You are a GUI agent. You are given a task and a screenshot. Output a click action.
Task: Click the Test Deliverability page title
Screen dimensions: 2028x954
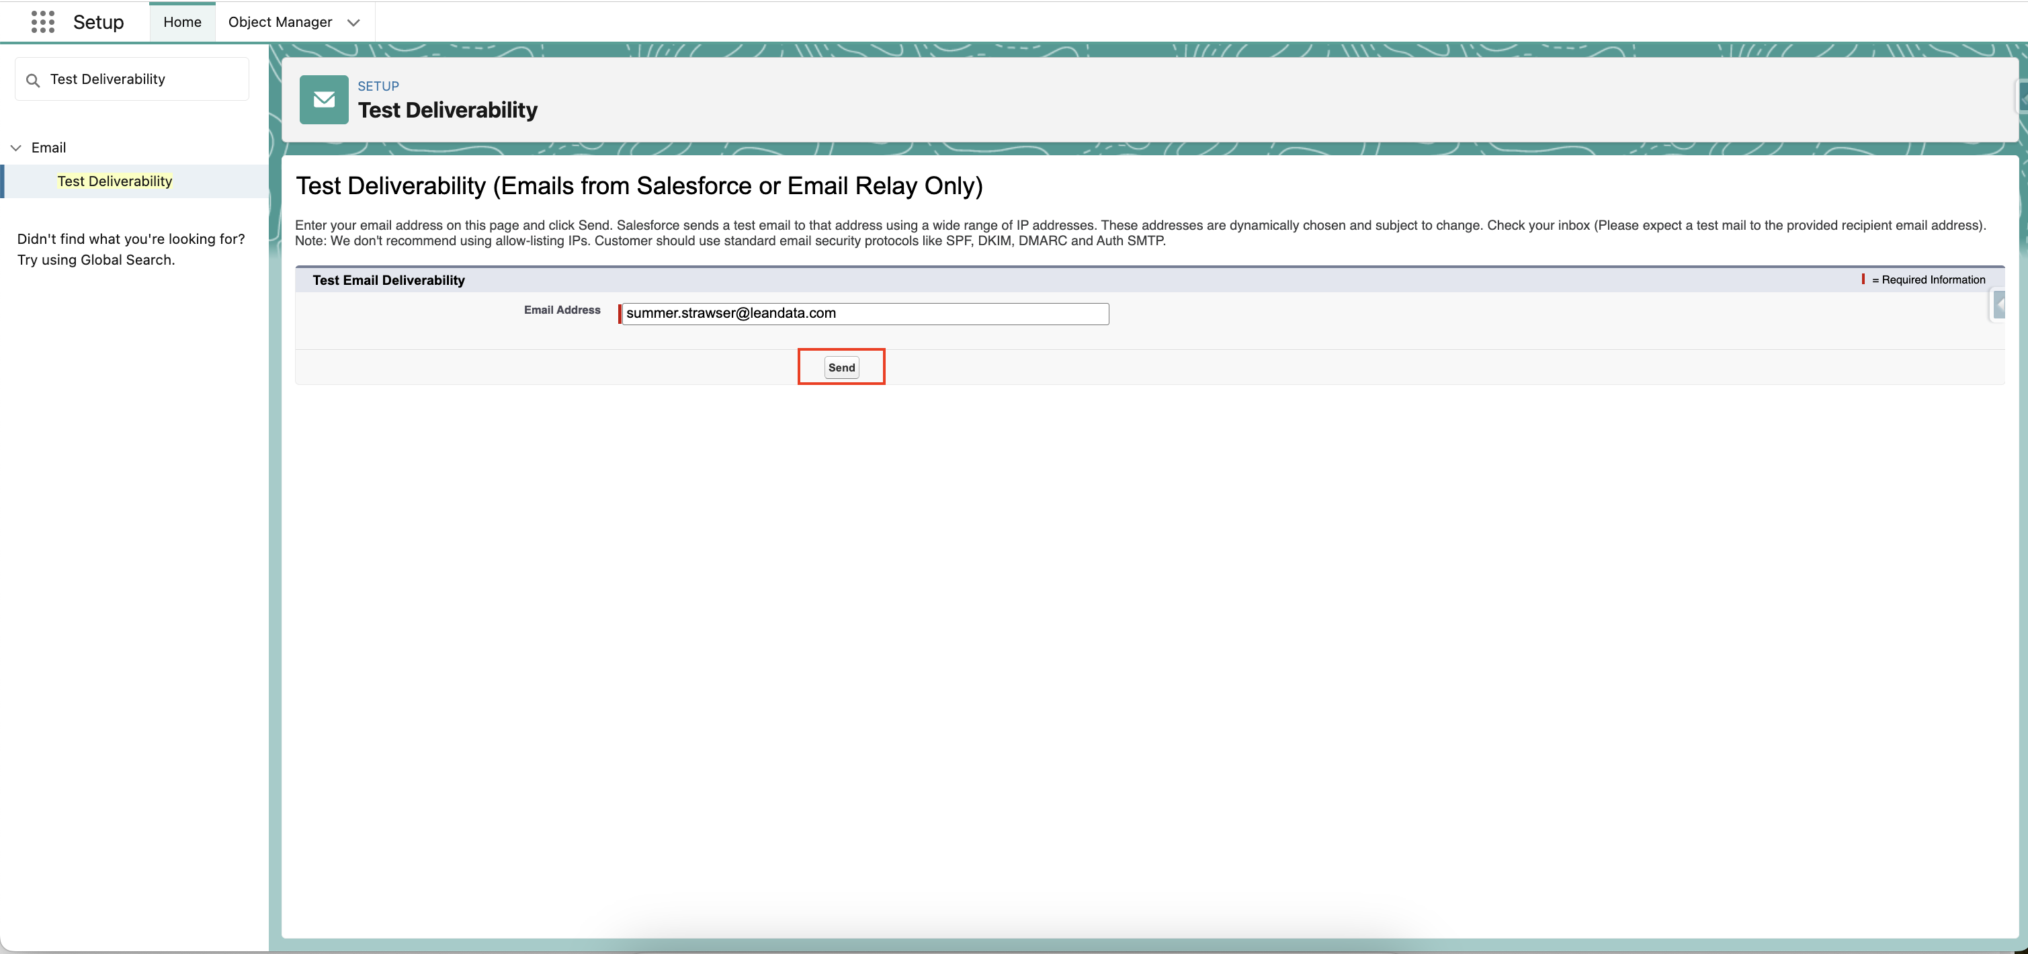447,110
